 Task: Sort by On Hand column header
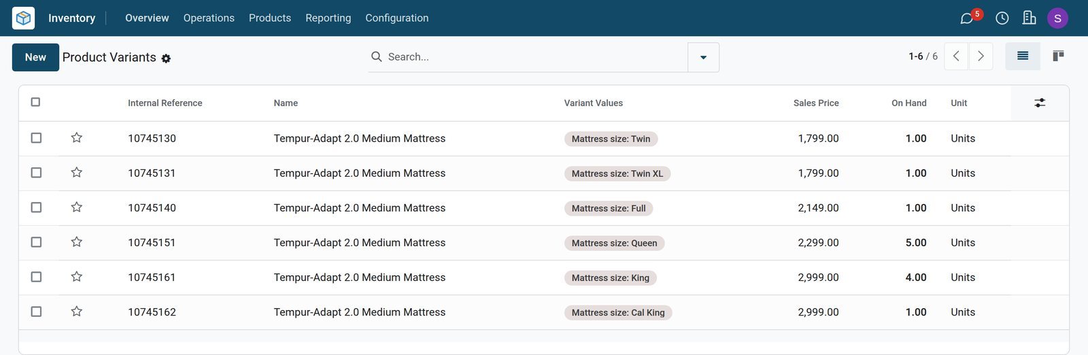[x=909, y=103]
